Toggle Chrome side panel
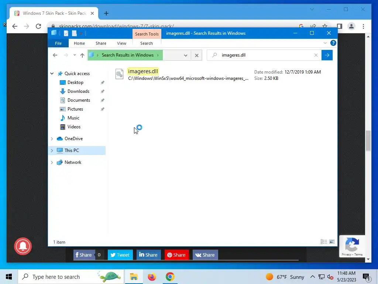This screenshot has width=378, height=284. (340, 26)
